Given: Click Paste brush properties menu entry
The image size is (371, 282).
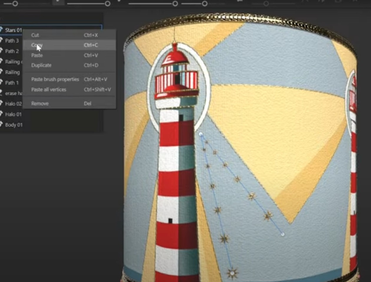Looking at the screenshot, I should (x=55, y=79).
